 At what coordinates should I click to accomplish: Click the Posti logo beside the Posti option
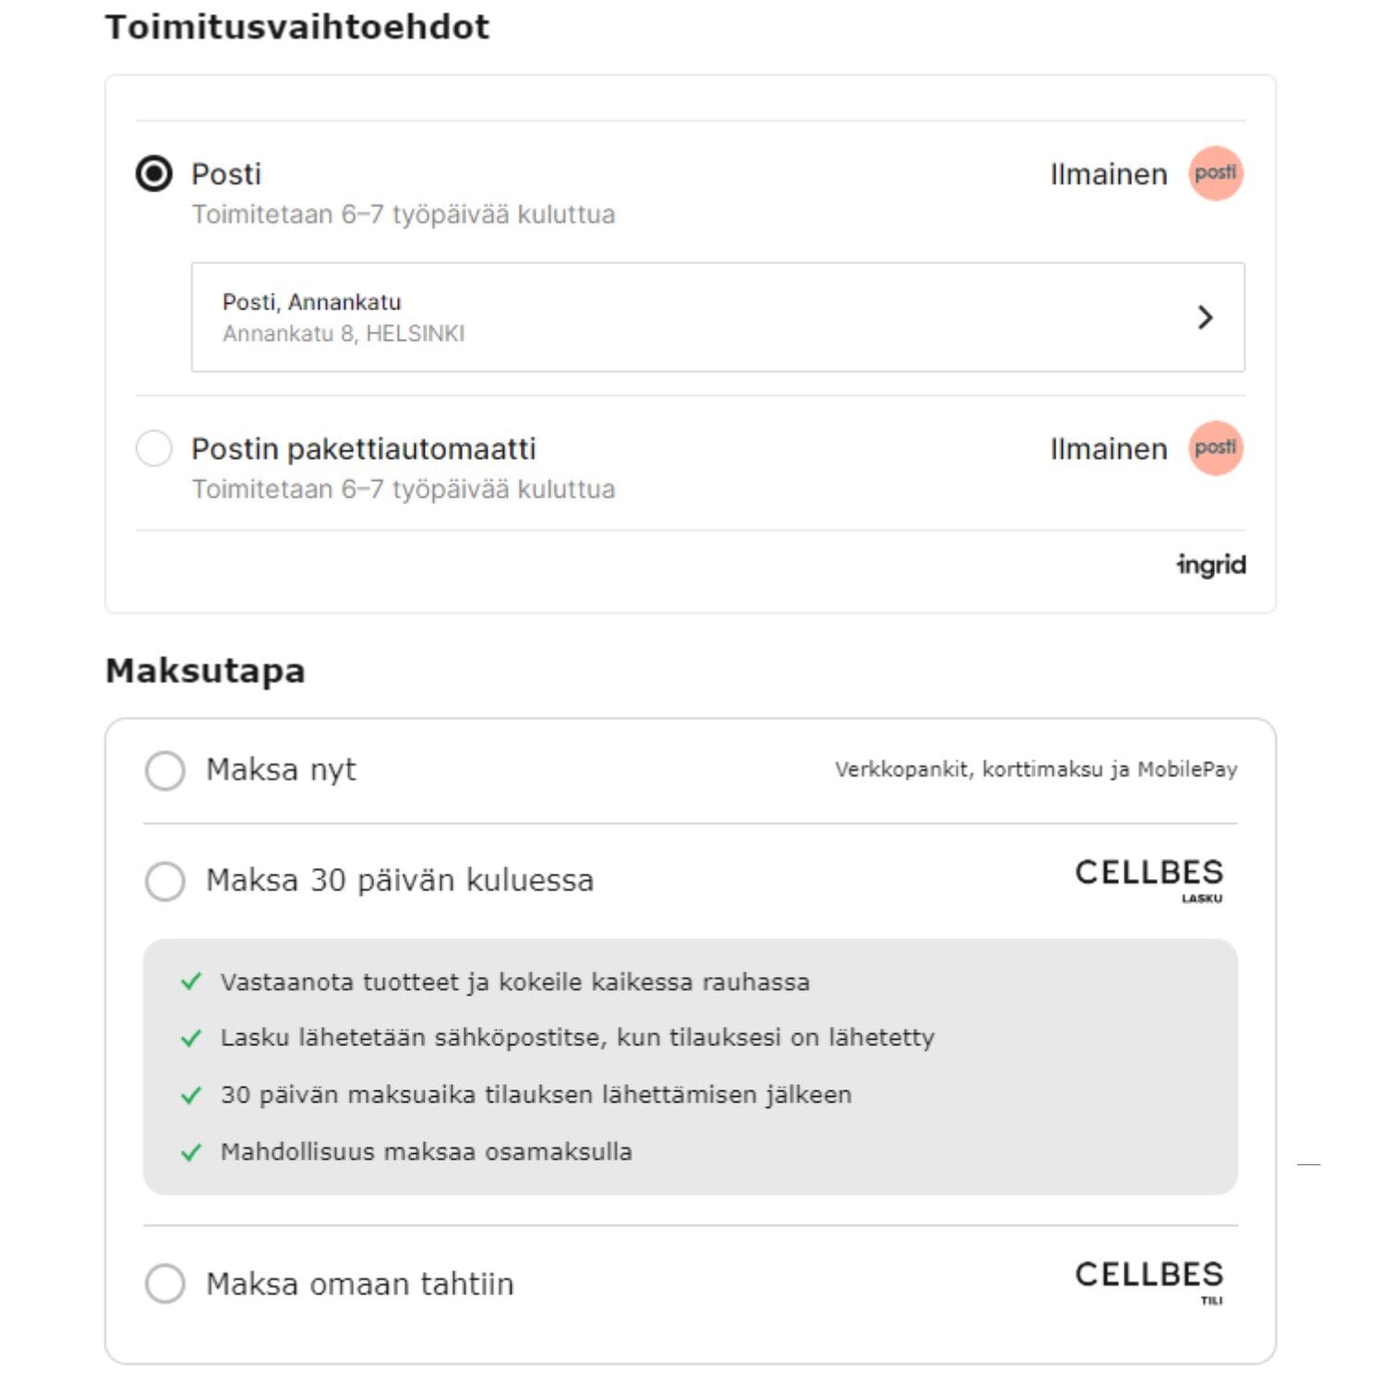coord(1215,174)
